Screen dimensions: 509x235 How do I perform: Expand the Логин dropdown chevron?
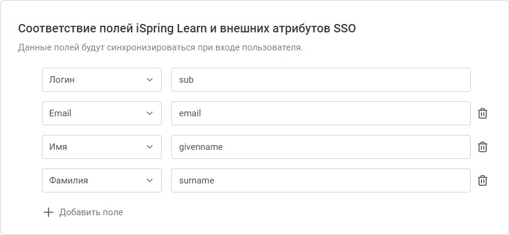point(150,80)
